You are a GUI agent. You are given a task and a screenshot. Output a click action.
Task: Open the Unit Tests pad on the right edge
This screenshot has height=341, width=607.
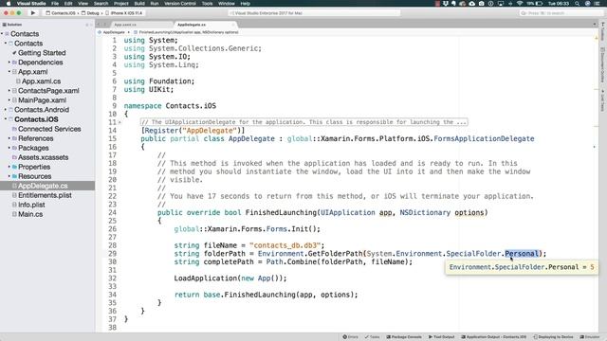(x=603, y=100)
